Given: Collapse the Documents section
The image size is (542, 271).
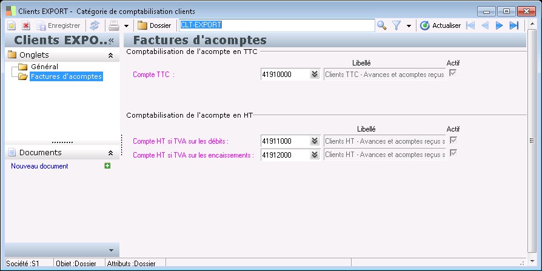Looking at the screenshot, I should 110,153.
